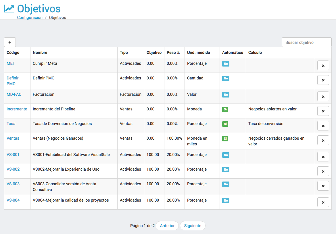Click 'VS004-Mejorar la calidad de los proyectos'
Image resolution: width=336 pixels, height=234 pixels.
pyautogui.click(x=71, y=200)
